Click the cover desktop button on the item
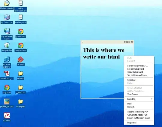162x127 pixels. pos(125,42)
